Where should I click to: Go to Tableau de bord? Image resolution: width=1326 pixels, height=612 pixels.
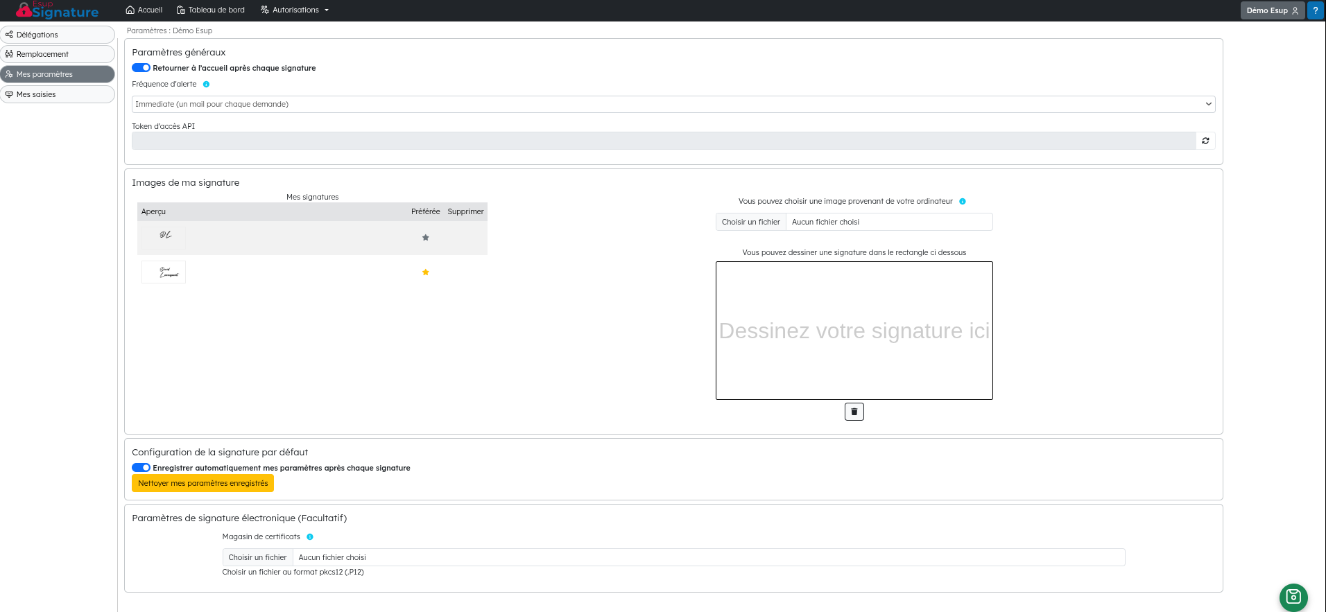click(211, 10)
